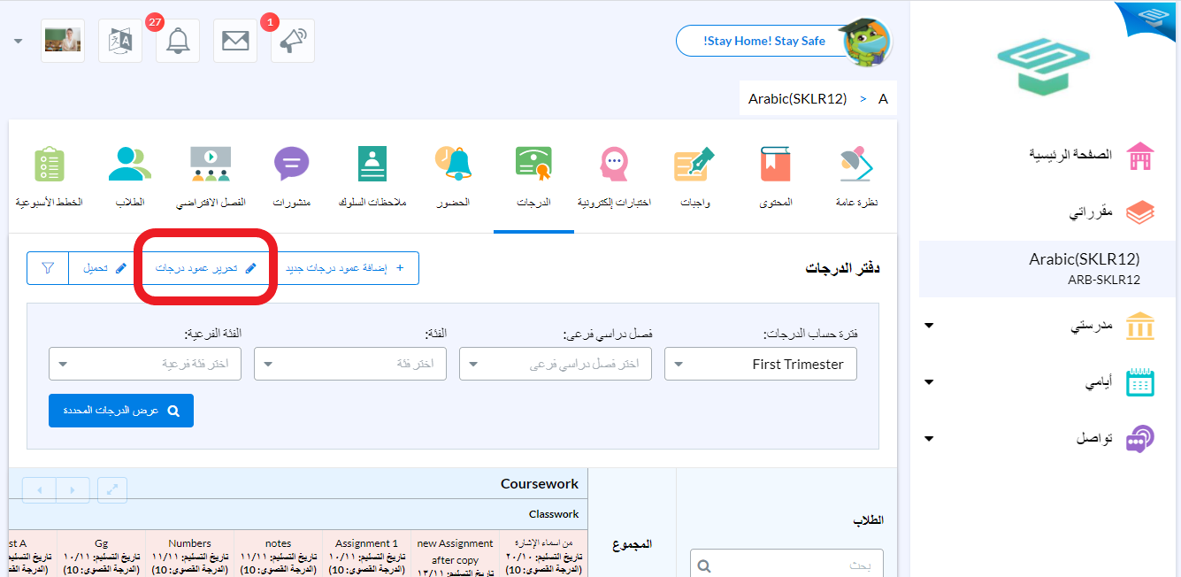
Task: Click the home page building icon
Action: pos(1139,156)
